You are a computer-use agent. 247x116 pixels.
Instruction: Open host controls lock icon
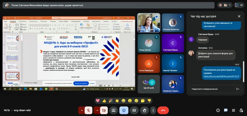click(x=241, y=110)
